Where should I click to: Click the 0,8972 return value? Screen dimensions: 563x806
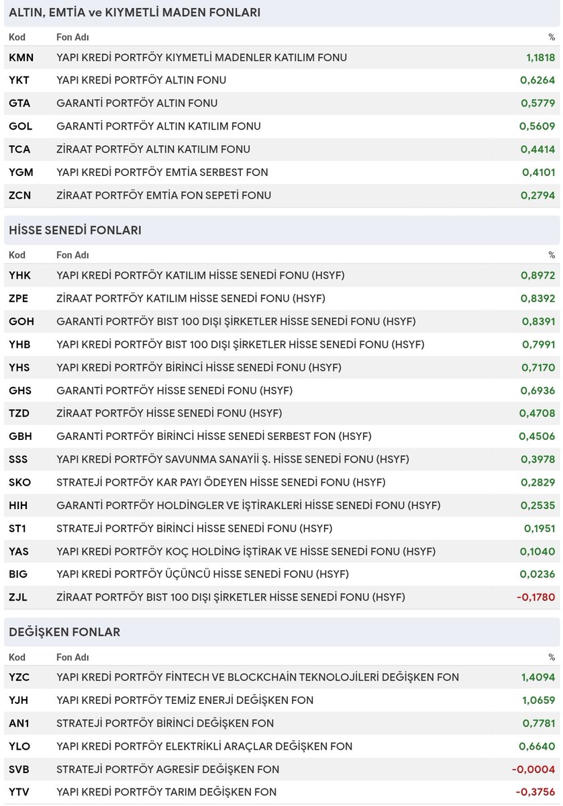538,275
